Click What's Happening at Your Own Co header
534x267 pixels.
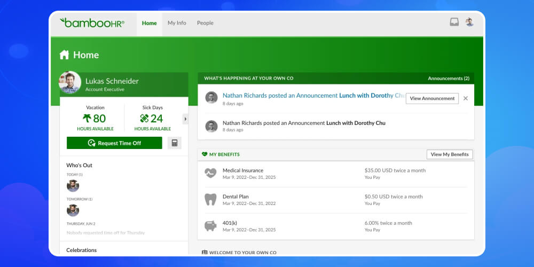pyautogui.click(x=249, y=78)
